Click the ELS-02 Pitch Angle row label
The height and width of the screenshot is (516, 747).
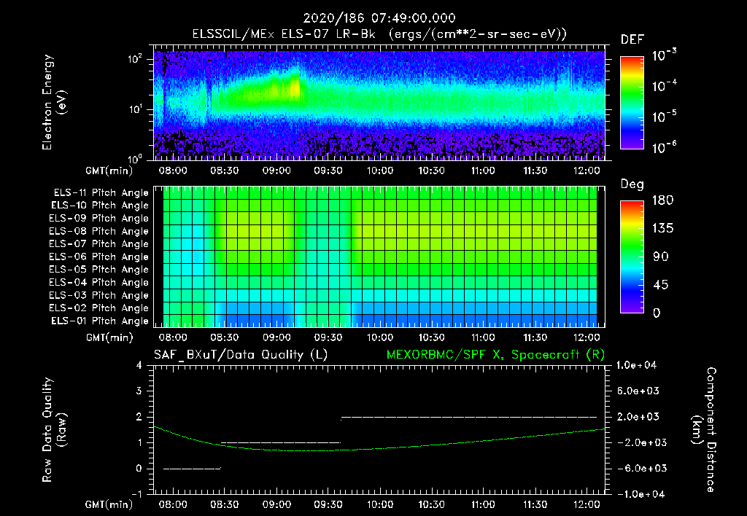[98, 308]
